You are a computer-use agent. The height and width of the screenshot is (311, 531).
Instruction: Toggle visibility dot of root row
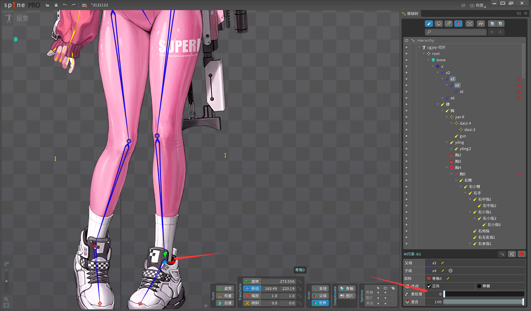(x=406, y=54)
